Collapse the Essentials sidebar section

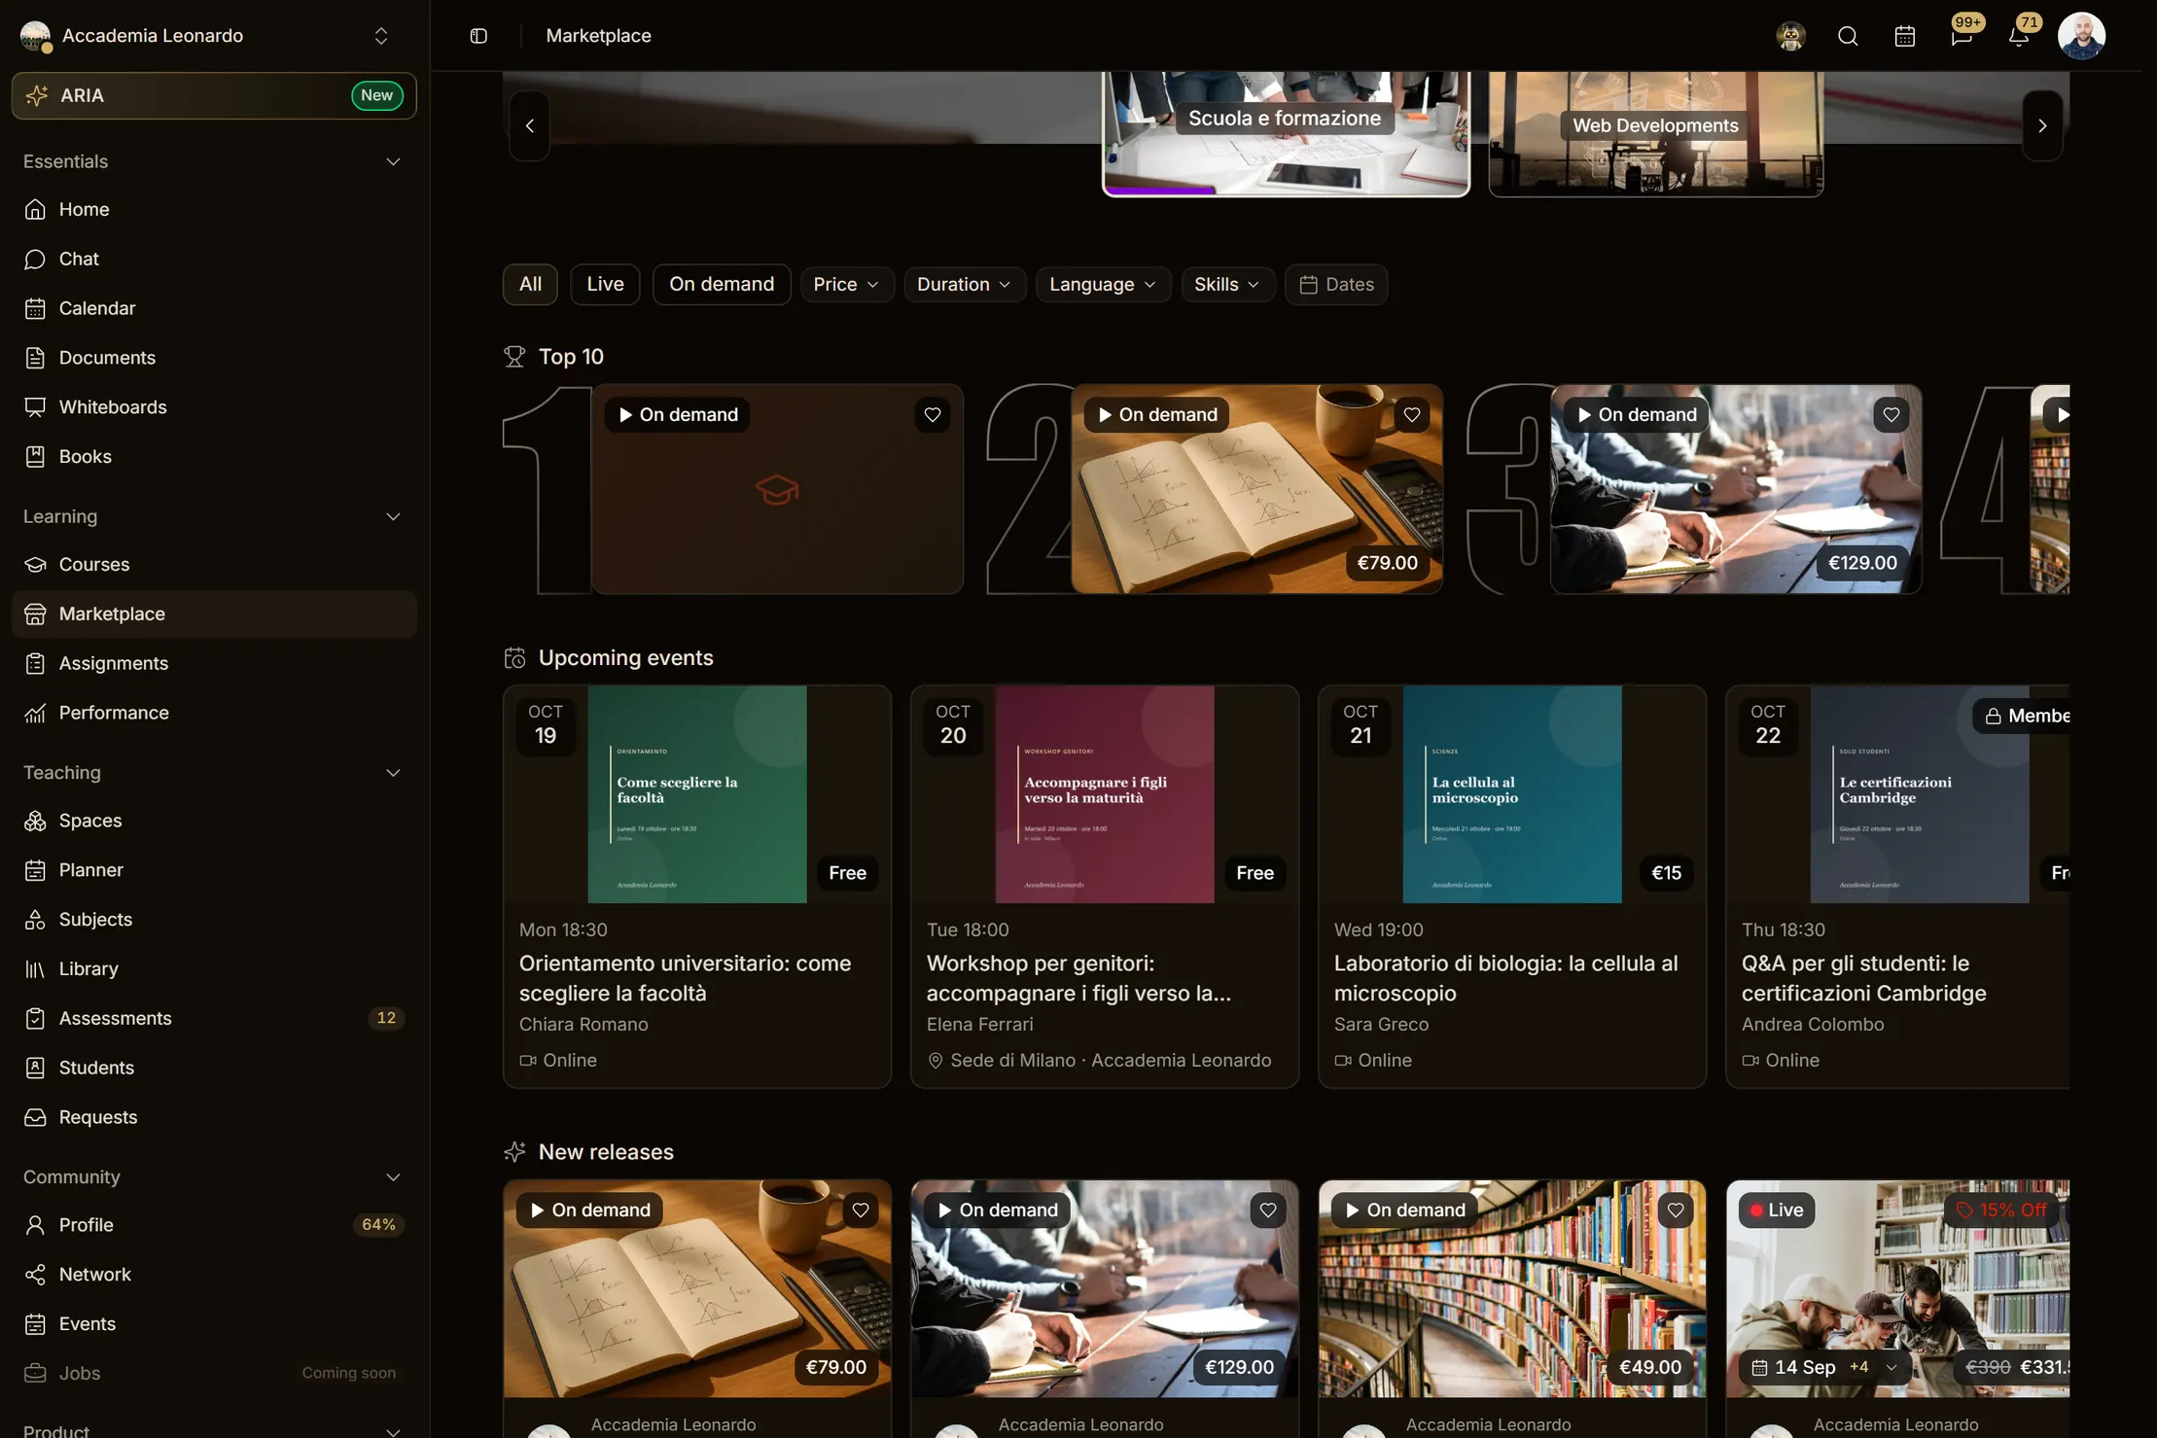click(393, 161)
